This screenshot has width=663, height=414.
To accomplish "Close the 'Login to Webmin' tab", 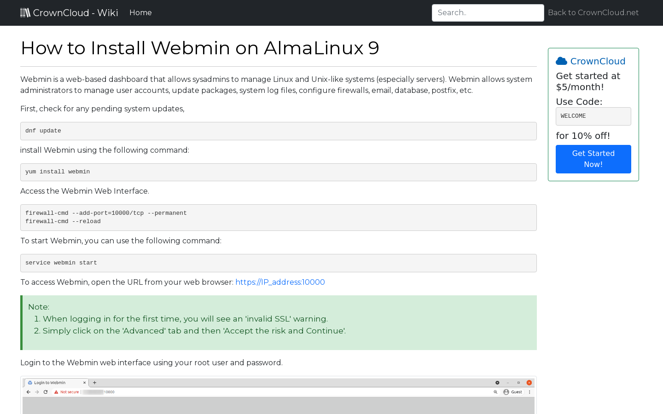I will [x=84, y=382].
